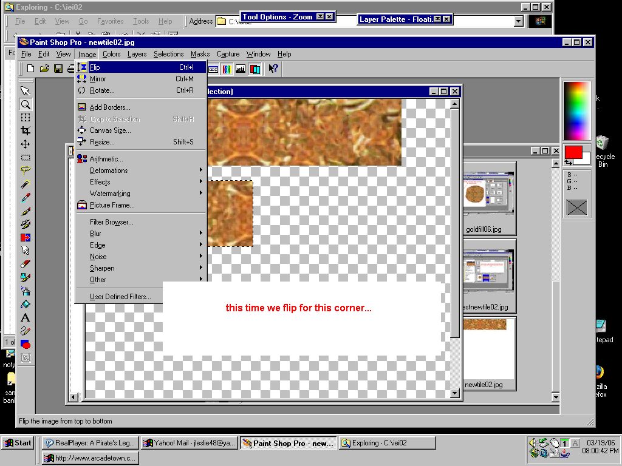Toggle the Tool Options window button
This screenshot has width=622, height=466.
[213, 69]
